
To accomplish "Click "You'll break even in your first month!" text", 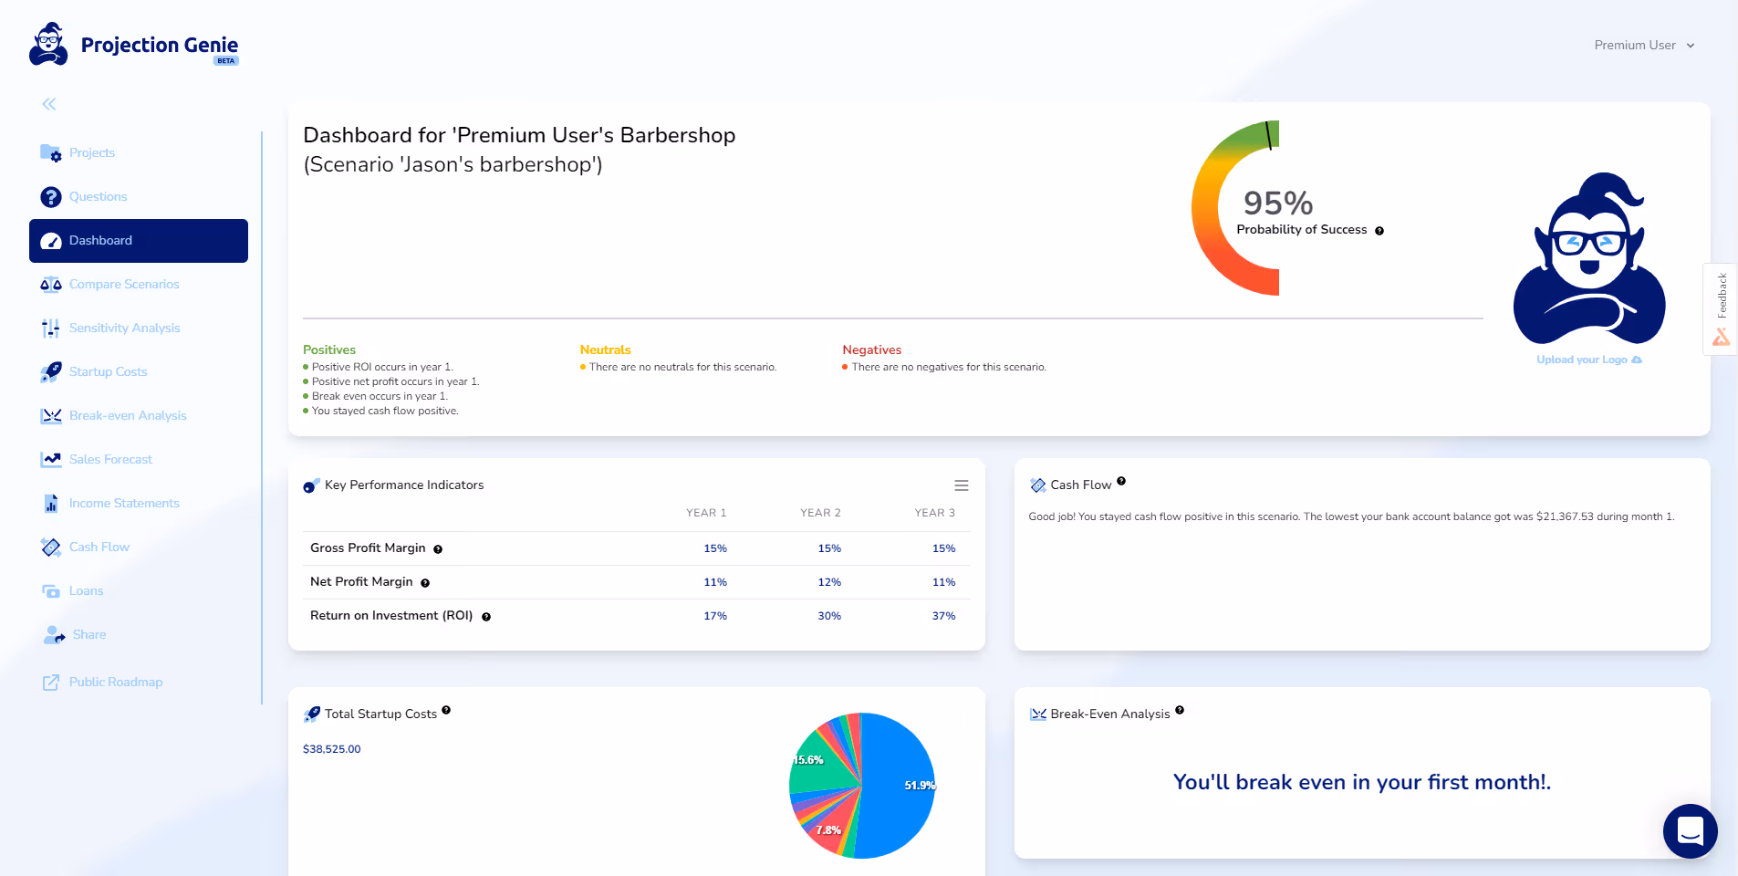I will pyautogui.click(x=1362, y=782).
